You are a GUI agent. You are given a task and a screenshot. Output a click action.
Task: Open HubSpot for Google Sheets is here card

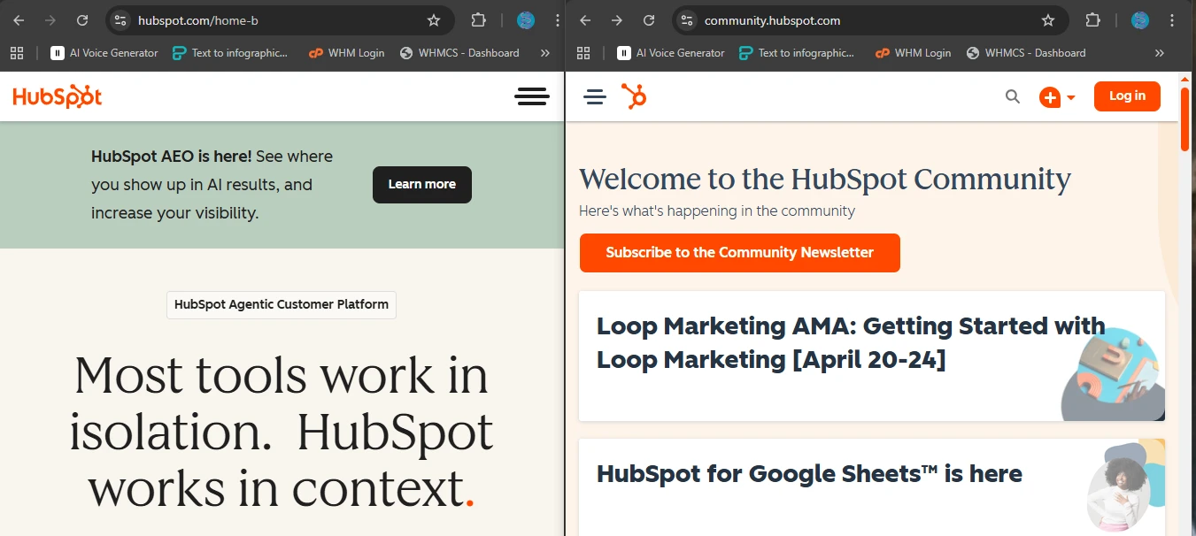click(872, 487)
